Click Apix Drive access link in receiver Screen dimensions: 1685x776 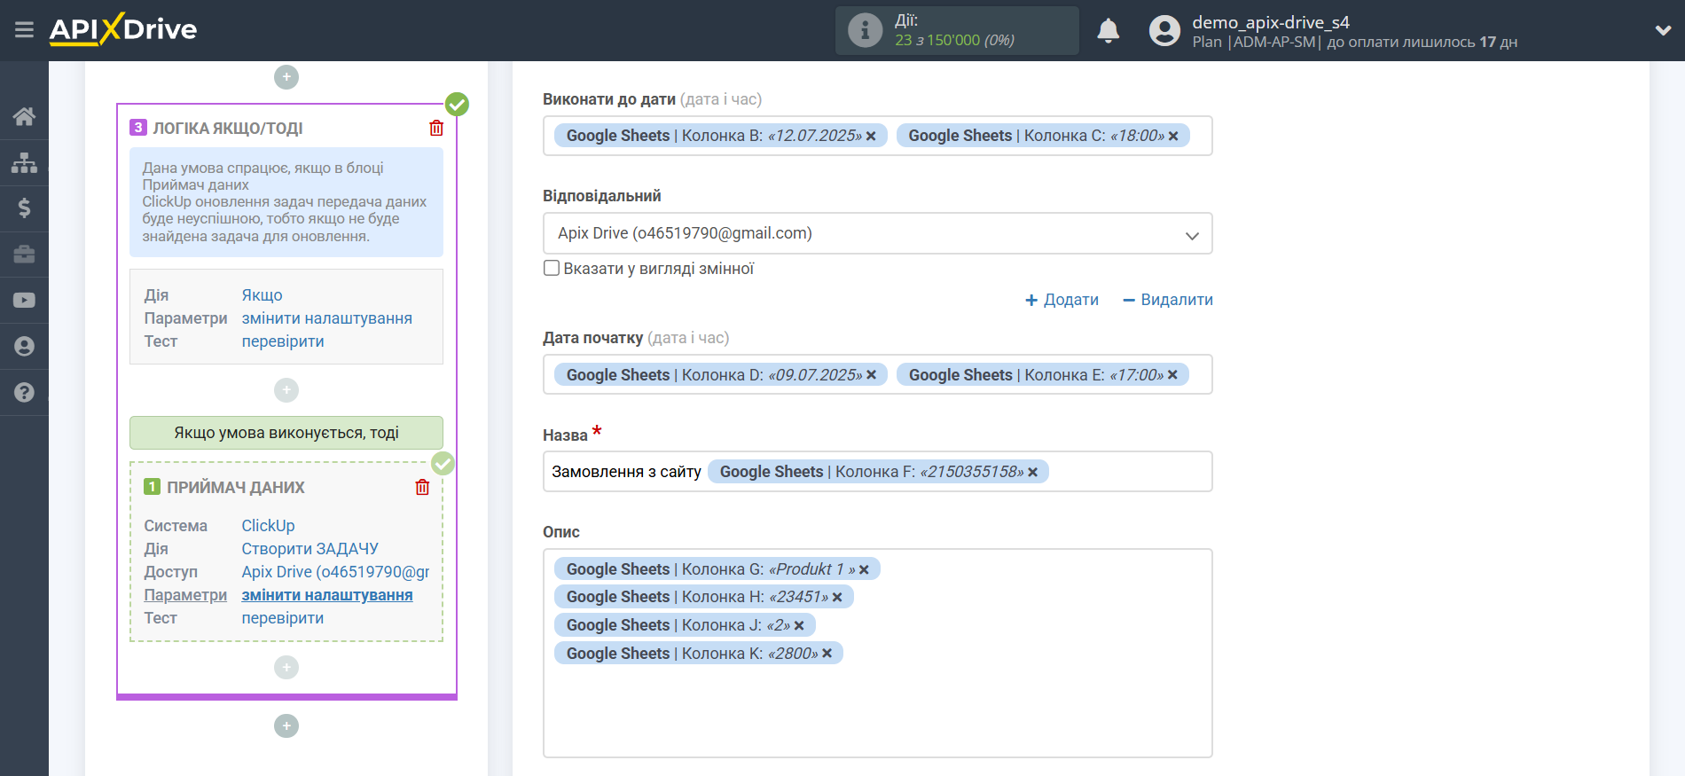point(335,572)
